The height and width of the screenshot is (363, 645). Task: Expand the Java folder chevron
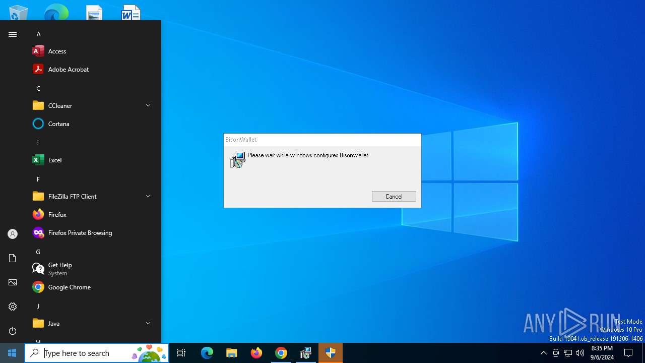coord(148,323)
